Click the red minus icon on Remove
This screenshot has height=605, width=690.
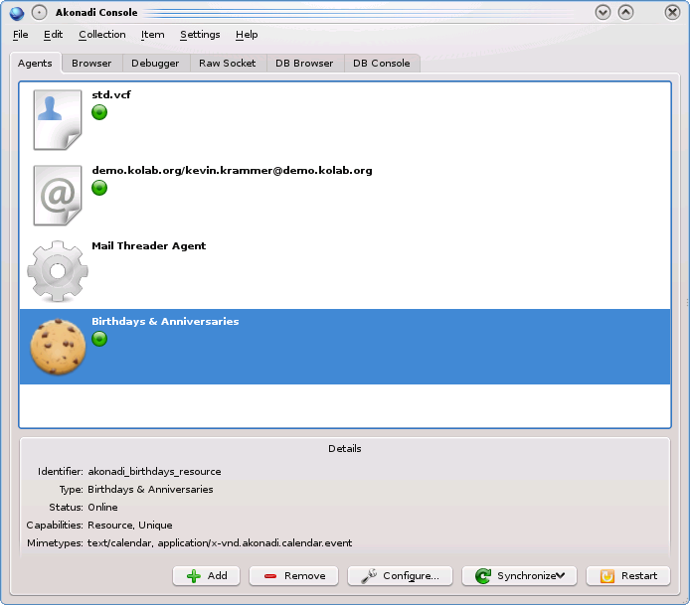tap(270, 576)
